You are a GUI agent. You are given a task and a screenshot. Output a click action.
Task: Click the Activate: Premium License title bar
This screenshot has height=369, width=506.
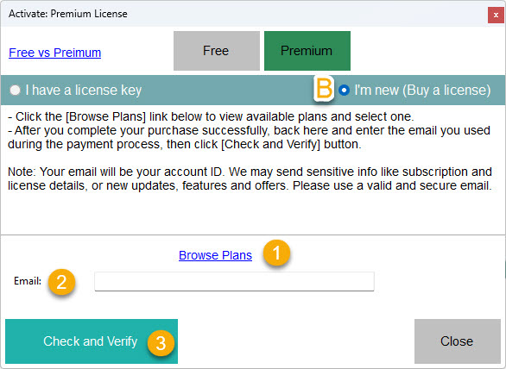[244, 14]
